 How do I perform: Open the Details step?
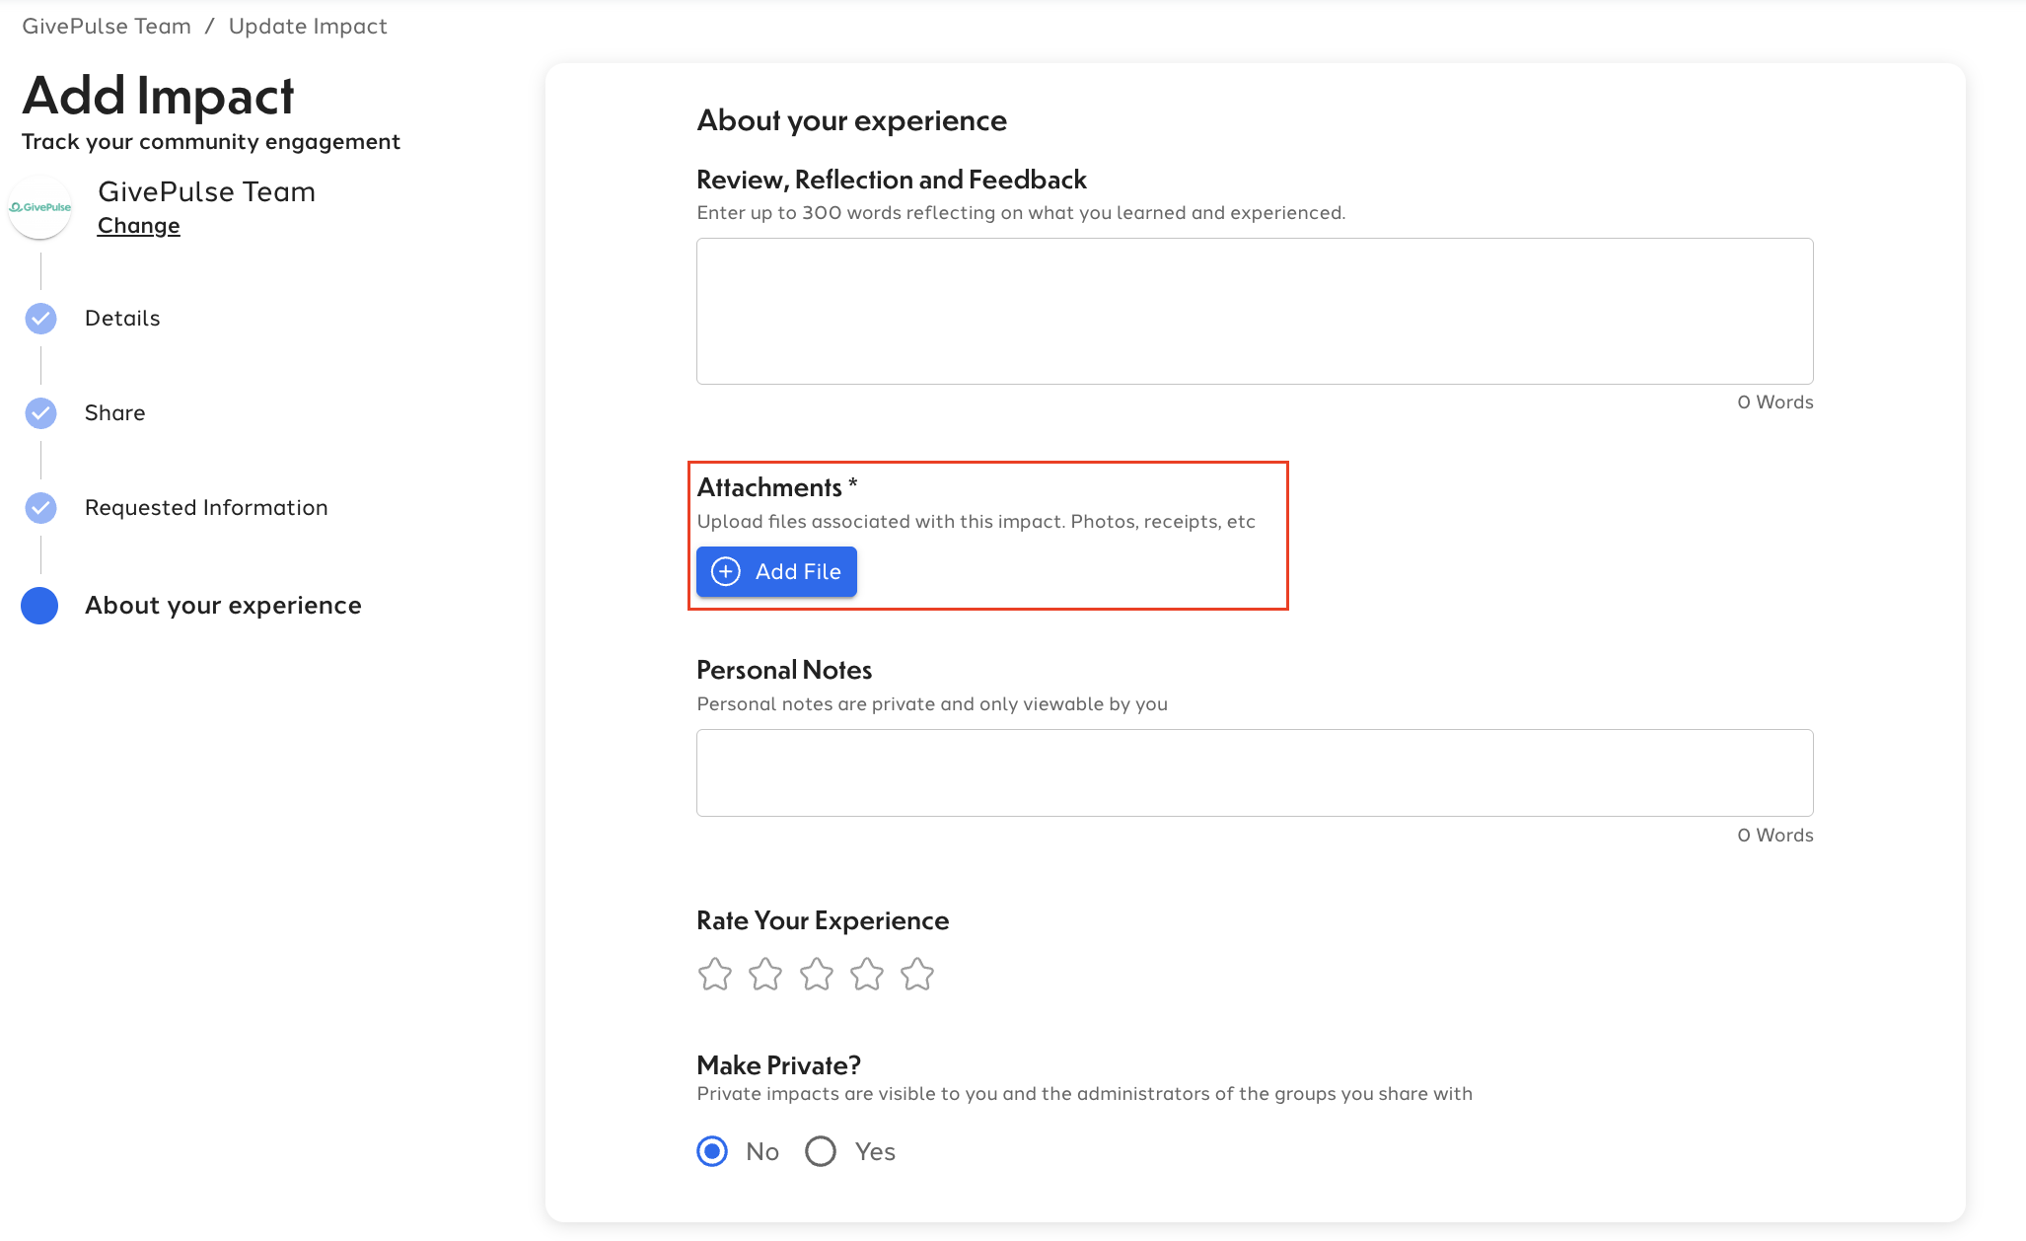coord(122,319)
